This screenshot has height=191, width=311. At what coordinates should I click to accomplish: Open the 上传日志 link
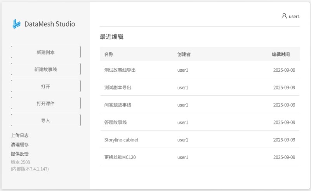pyautogui.click(x=20, y=135)
